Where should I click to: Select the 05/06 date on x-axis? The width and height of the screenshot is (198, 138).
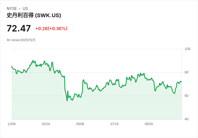click(x=80, y=124)
